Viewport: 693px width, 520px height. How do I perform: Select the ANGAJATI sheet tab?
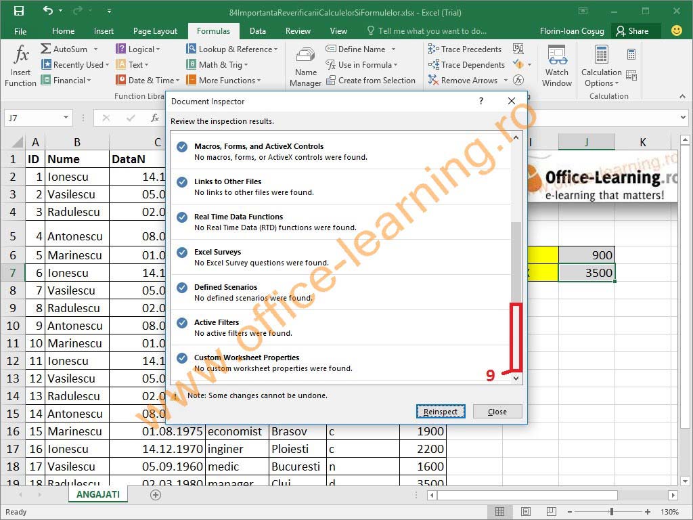click(x=97, y=494)
